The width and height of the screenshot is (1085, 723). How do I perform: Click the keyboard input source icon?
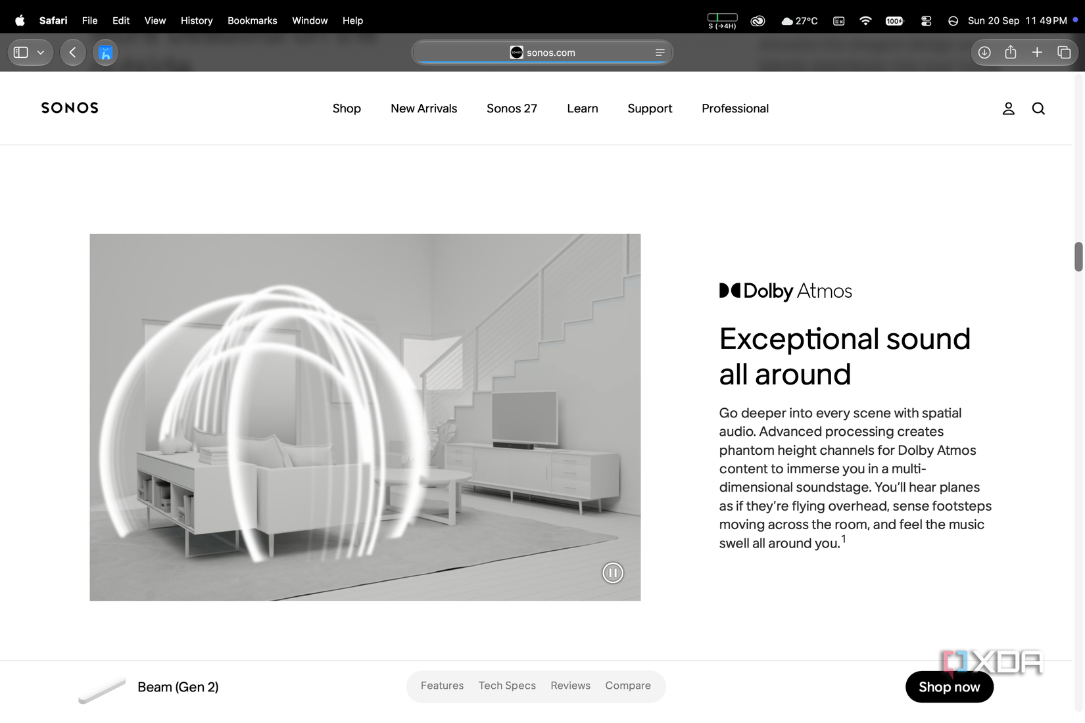pyautogui.click(x=838, y=20)
